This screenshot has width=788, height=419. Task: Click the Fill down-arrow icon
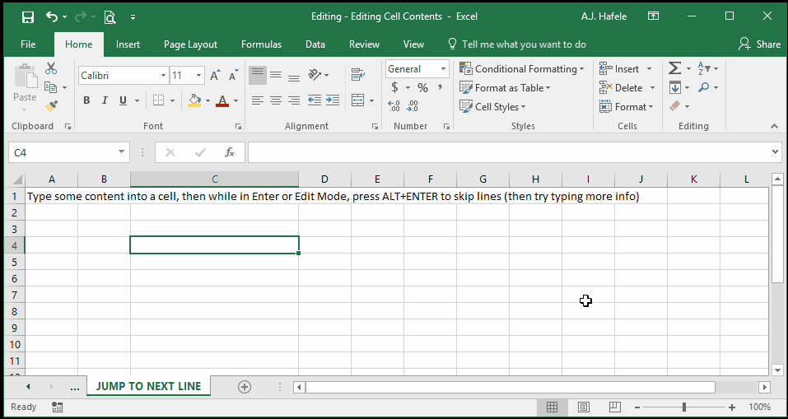pyautogui.click(x=674, y=87)
